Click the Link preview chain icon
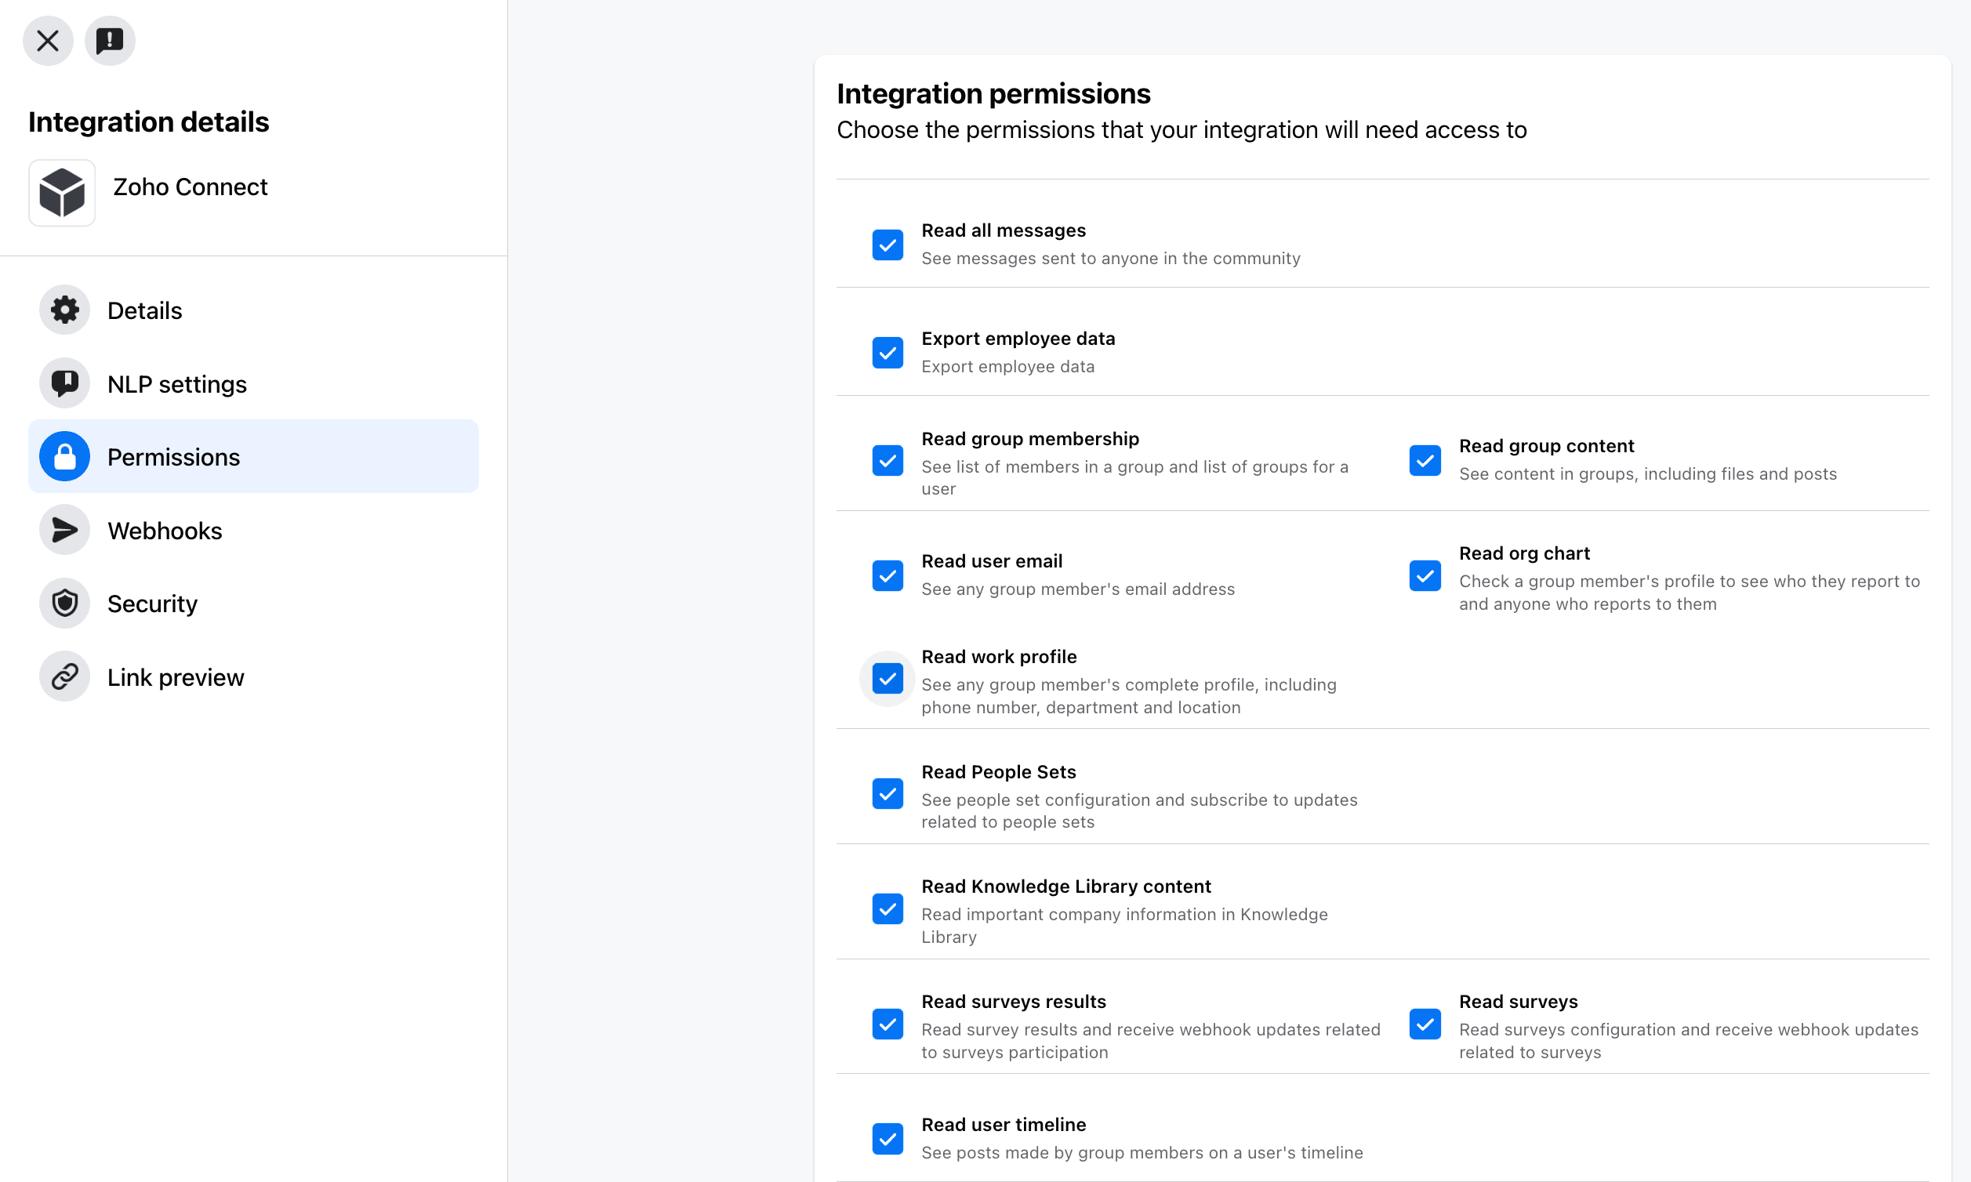The width and height of the screenshot is (1971, 1182). (x=64, y=676)
